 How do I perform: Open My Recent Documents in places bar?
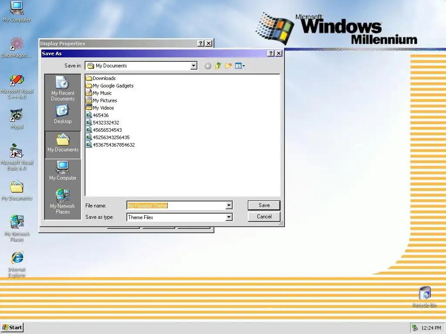pyautogui.click(x=63, y=88)
